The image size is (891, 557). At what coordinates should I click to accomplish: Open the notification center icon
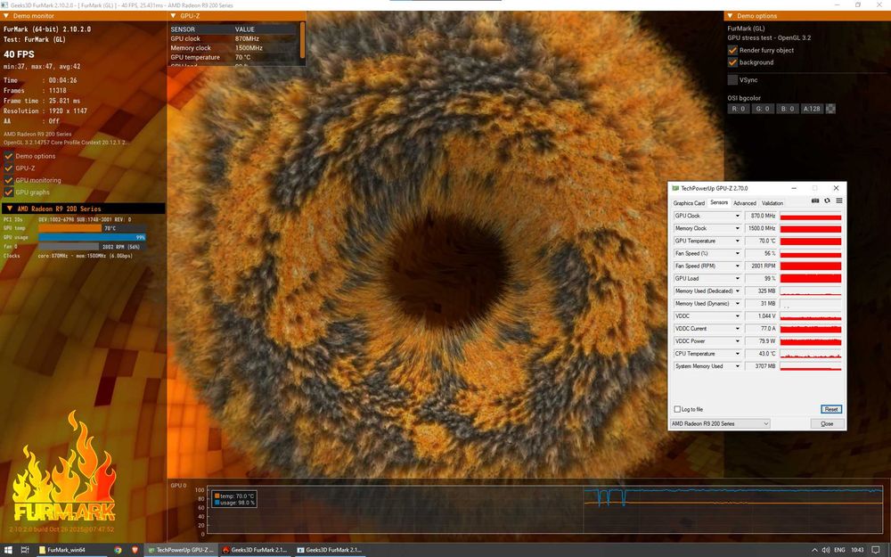876,550
